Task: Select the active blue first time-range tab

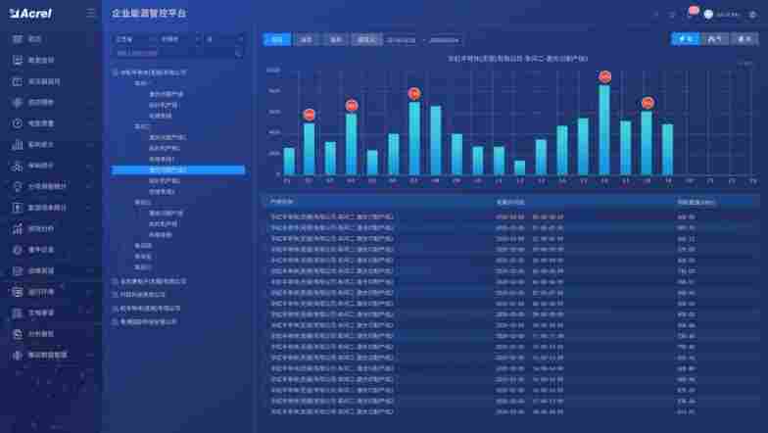Action: coord(276,40)
